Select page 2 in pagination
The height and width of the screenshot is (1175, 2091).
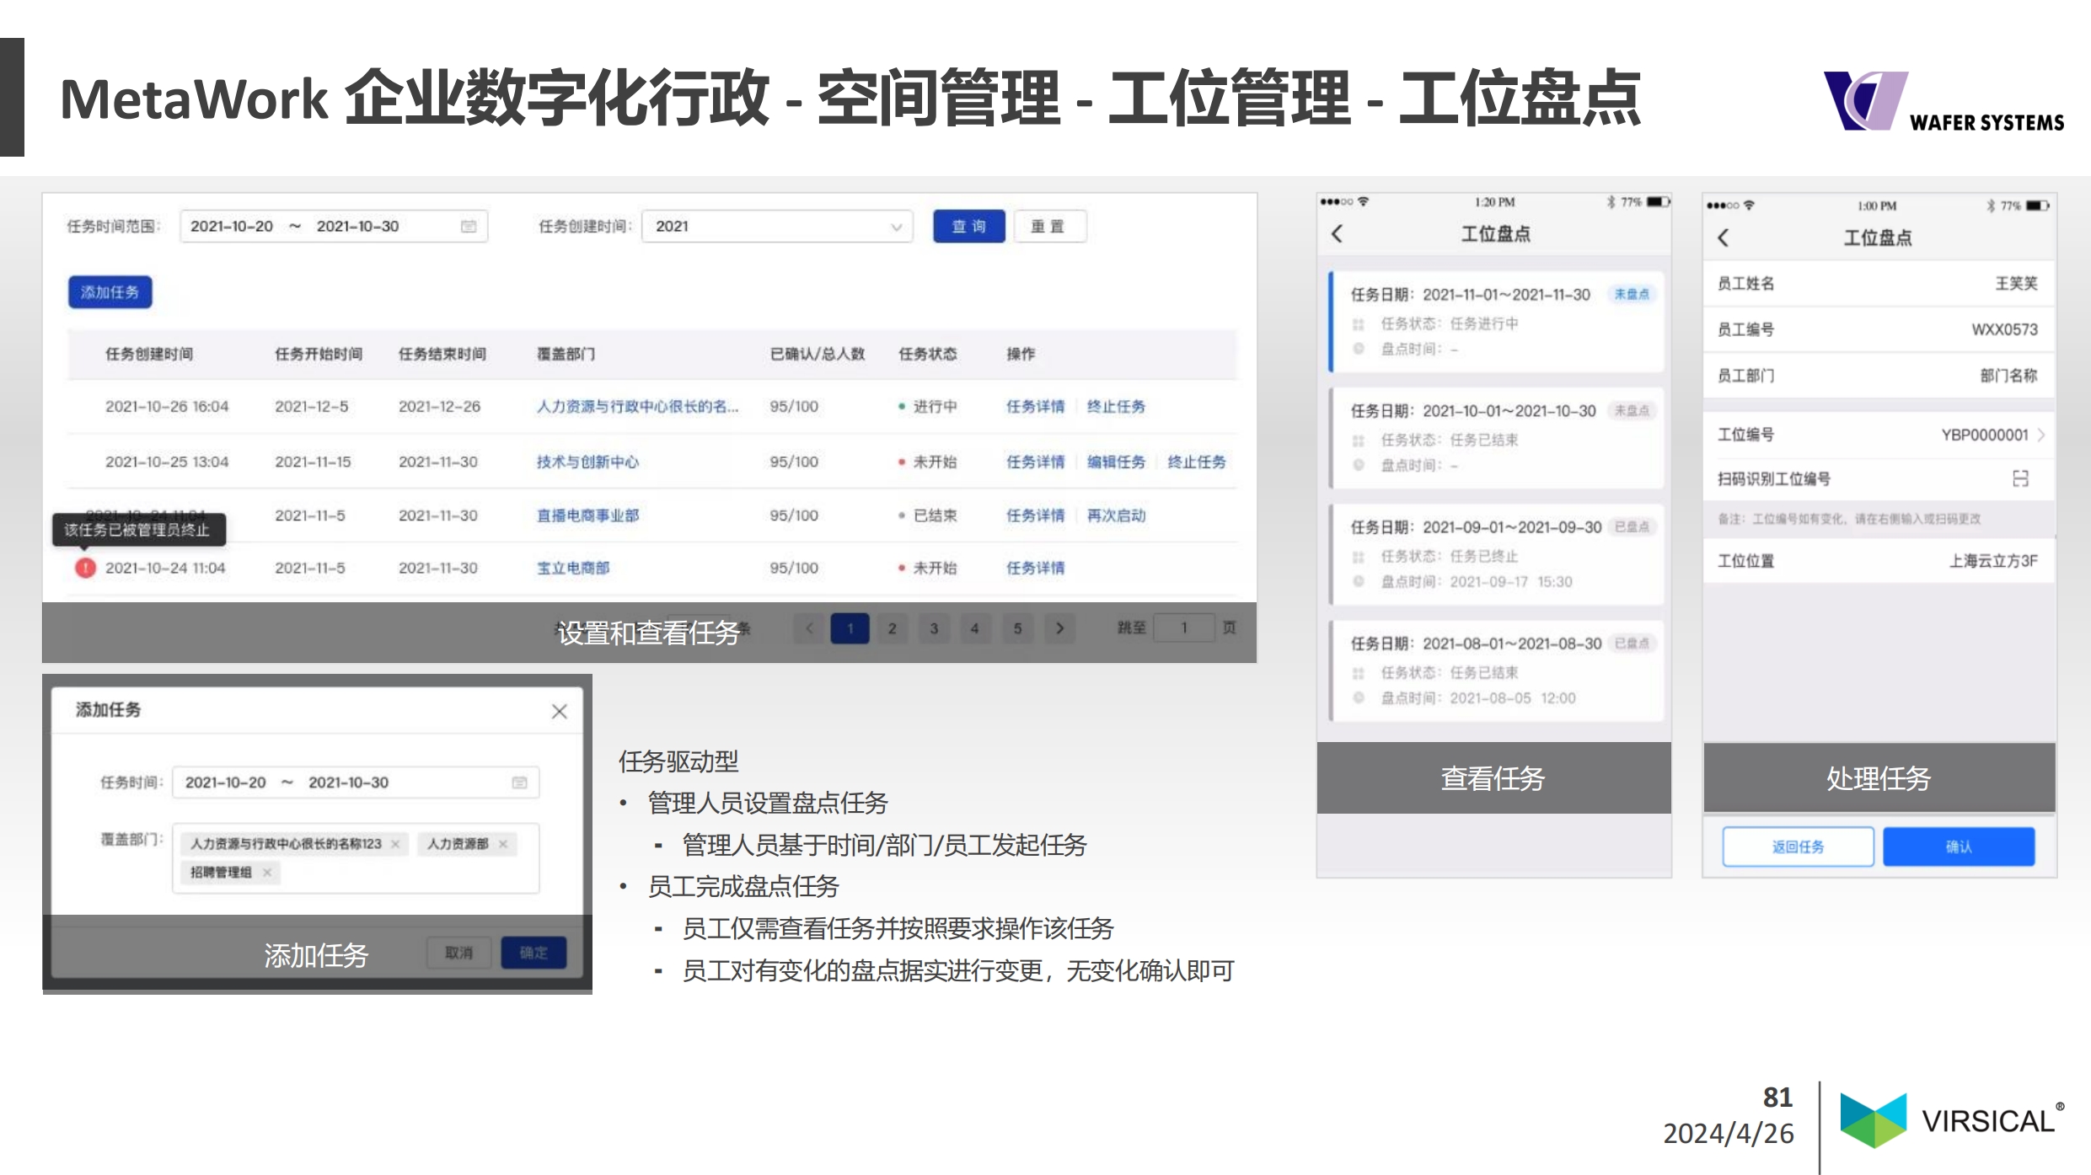(x=892, y=628)
